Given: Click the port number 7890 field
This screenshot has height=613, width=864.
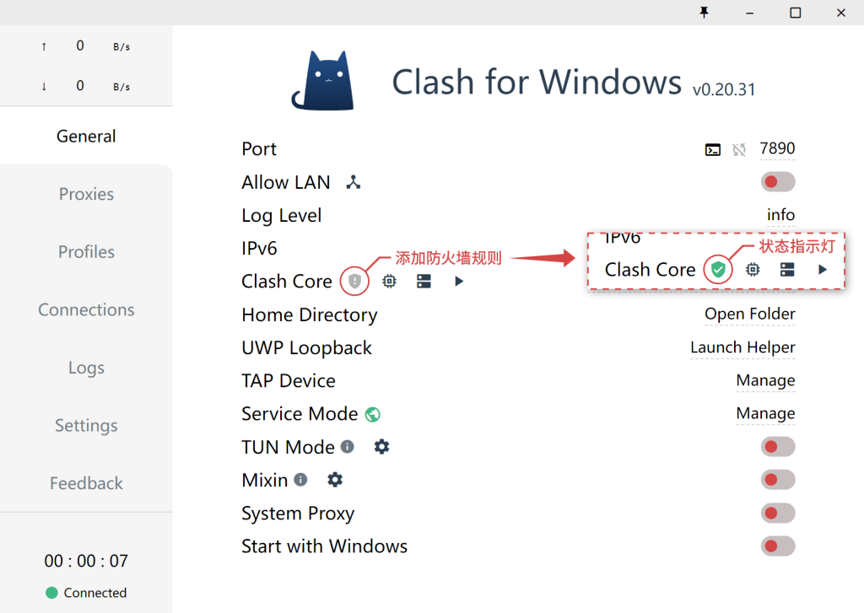Looking at the screenshot, I should coord(777,148).
